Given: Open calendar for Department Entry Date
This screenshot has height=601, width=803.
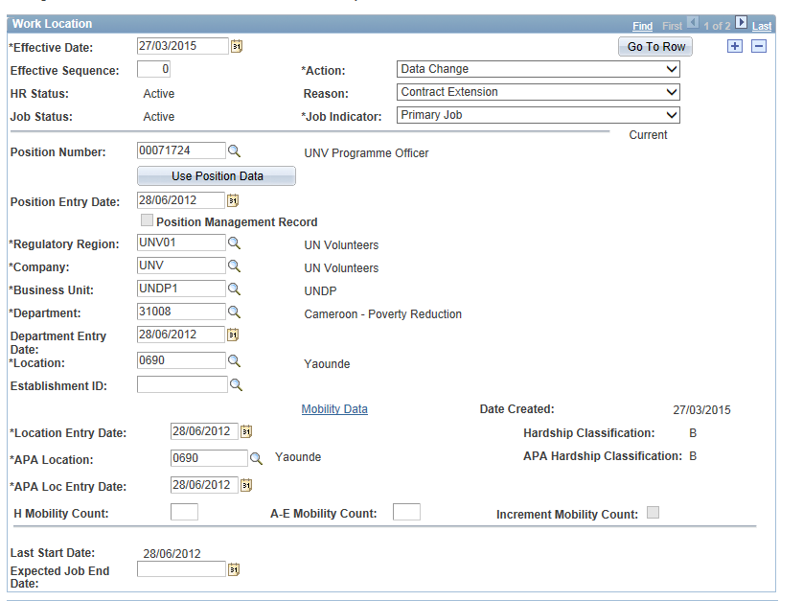Looking at the screenshot, I should point(233,335).
